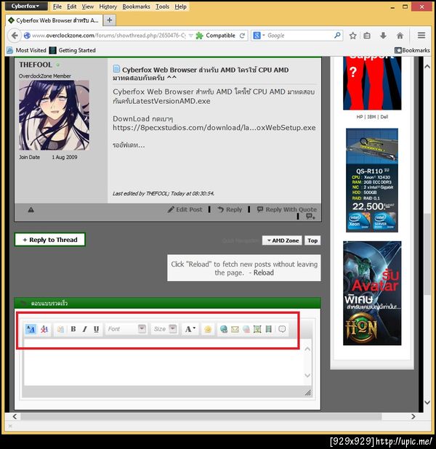Click the wrap quote tags icon
This screenshot has width=436, height=449.
coord(282,329)
